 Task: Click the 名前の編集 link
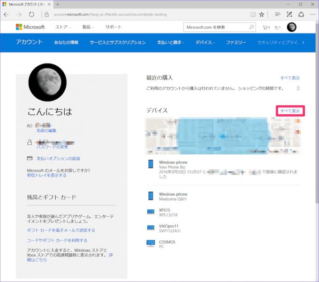[x=46, y=131]
